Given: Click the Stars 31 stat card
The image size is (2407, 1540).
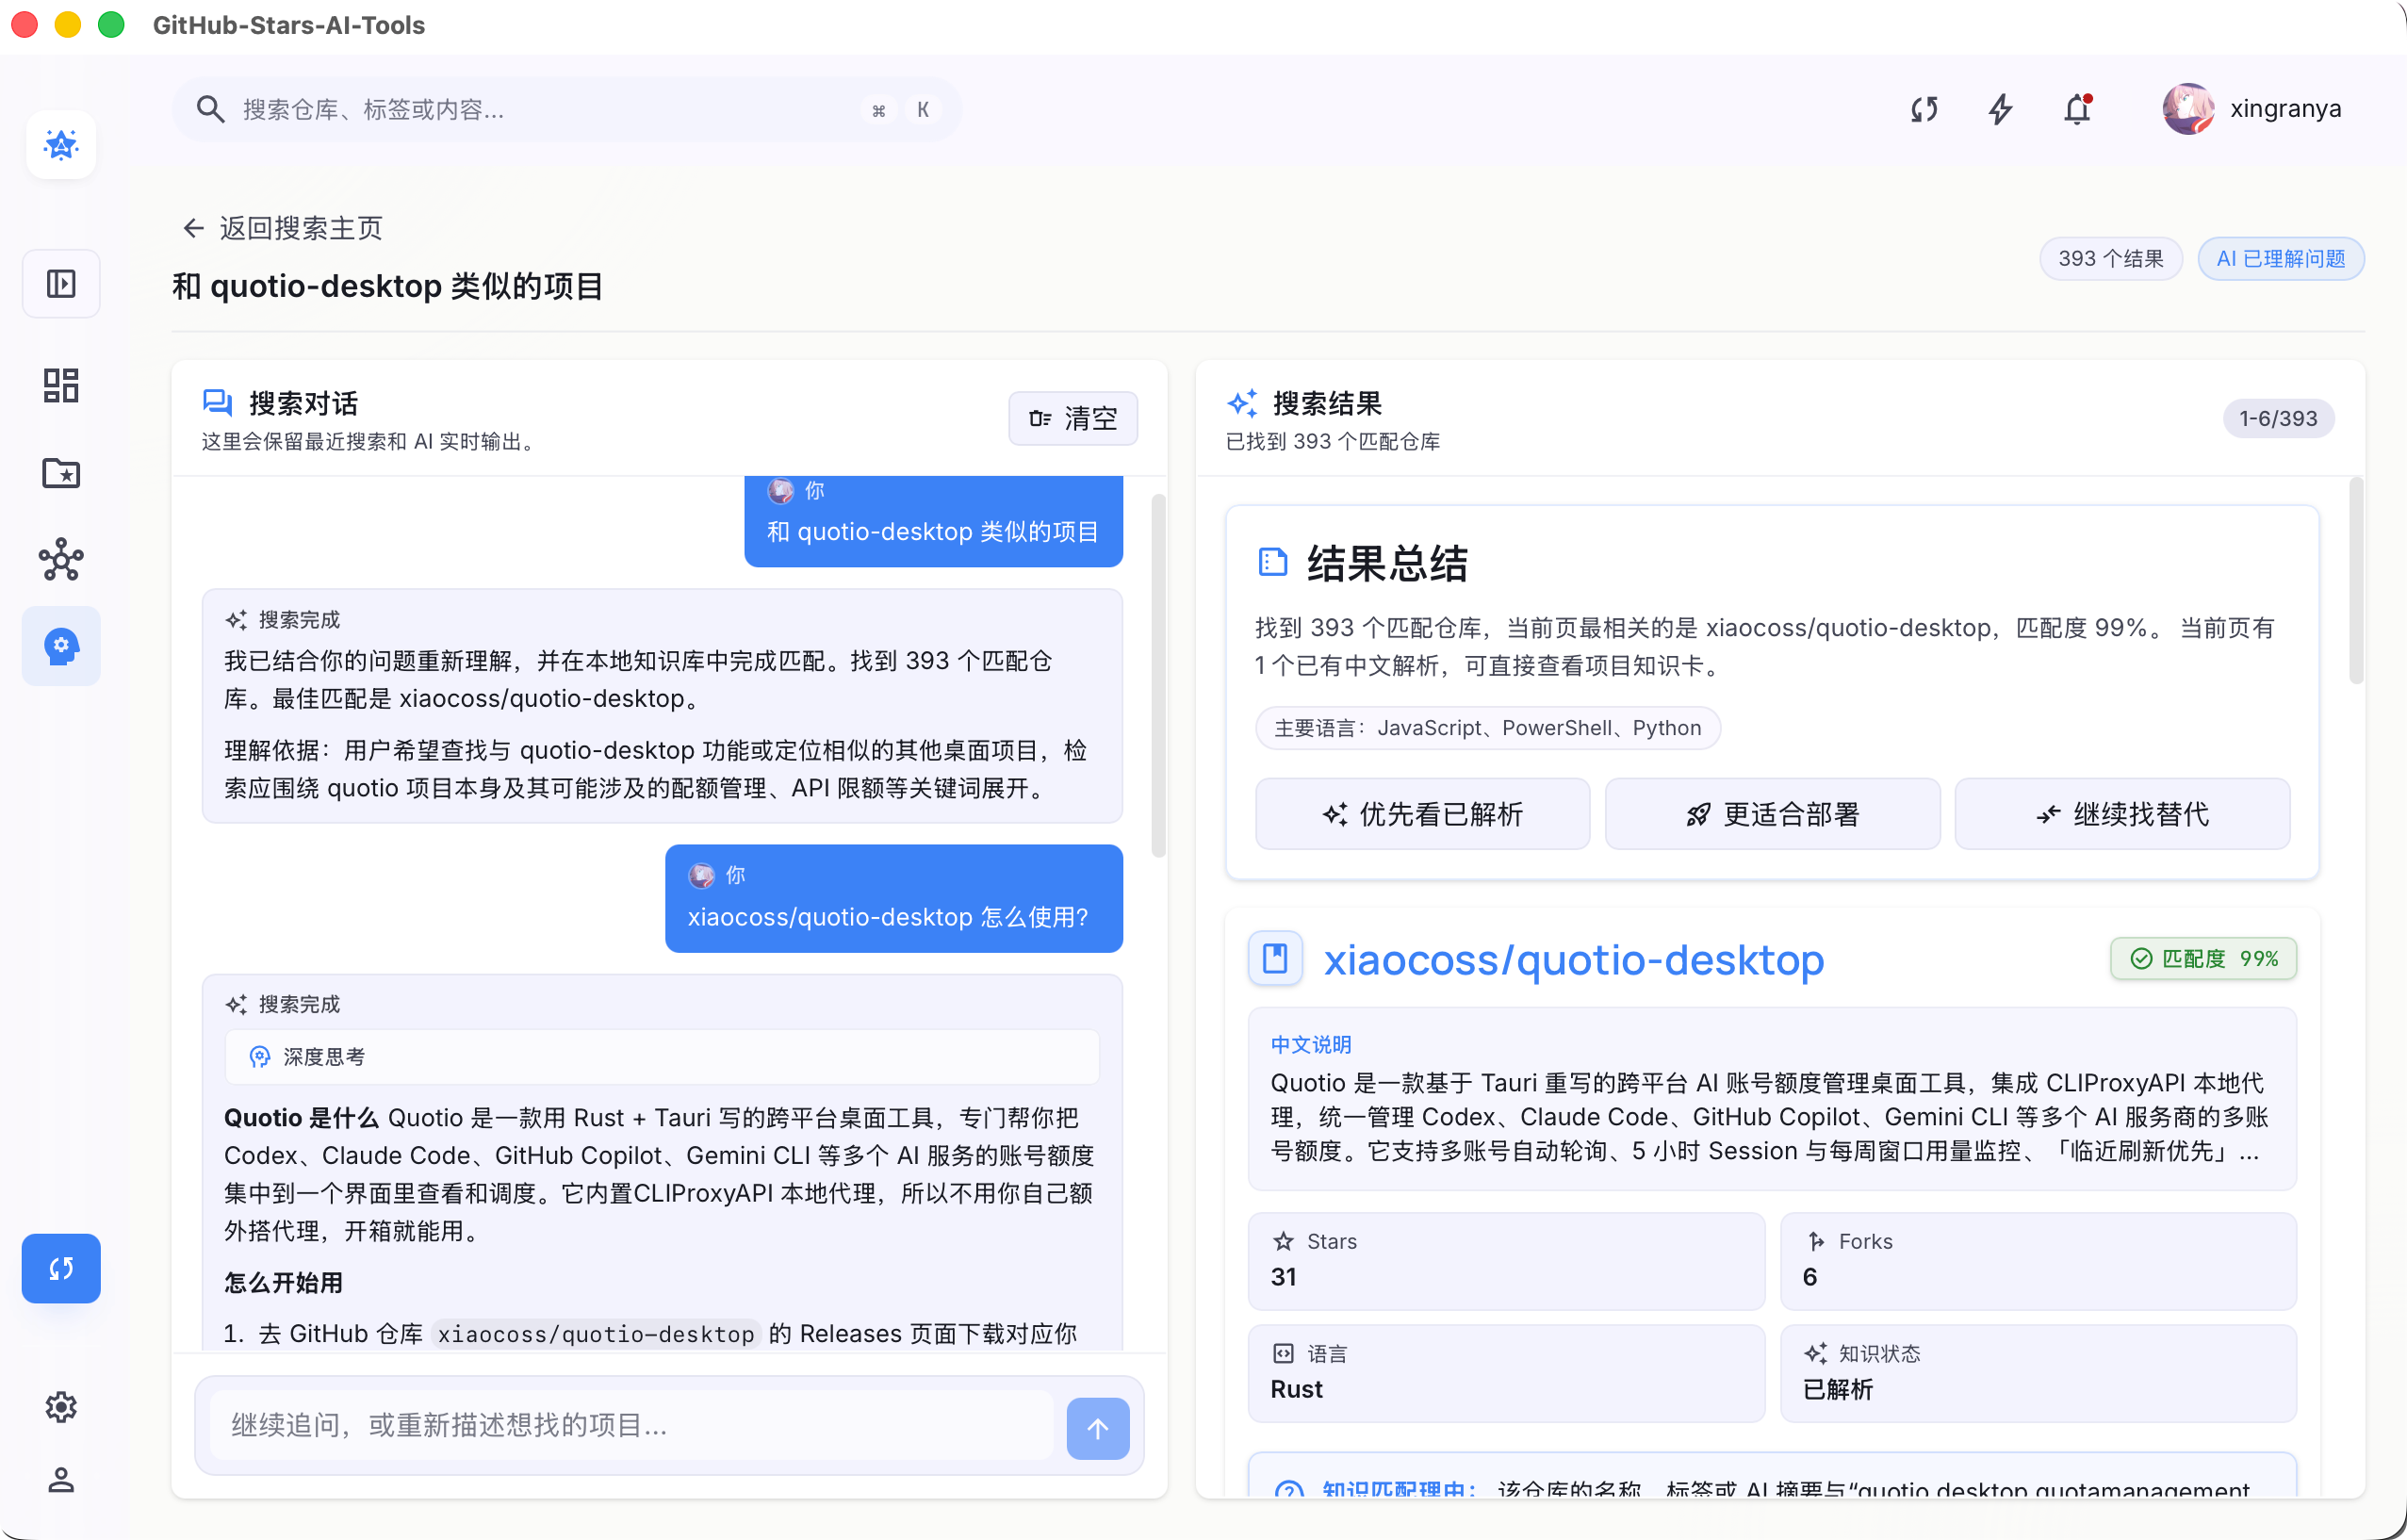Looking at the screenshot, I should (x=1506, y=1261).
